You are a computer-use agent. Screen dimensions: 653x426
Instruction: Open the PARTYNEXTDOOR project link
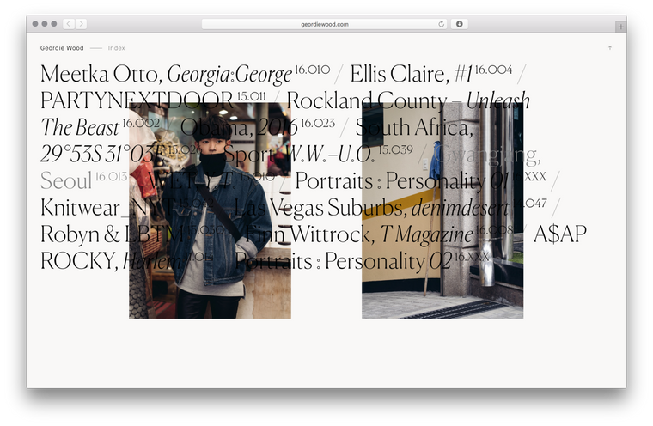(153, 100)
